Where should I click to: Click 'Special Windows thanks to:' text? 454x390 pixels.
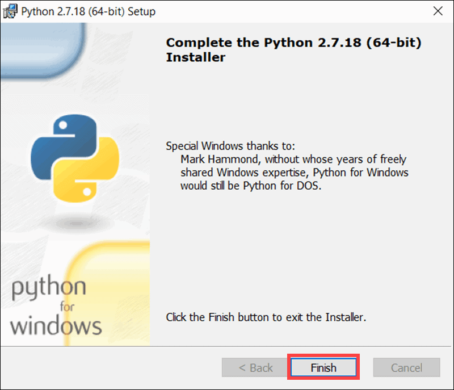pos(230,146)
